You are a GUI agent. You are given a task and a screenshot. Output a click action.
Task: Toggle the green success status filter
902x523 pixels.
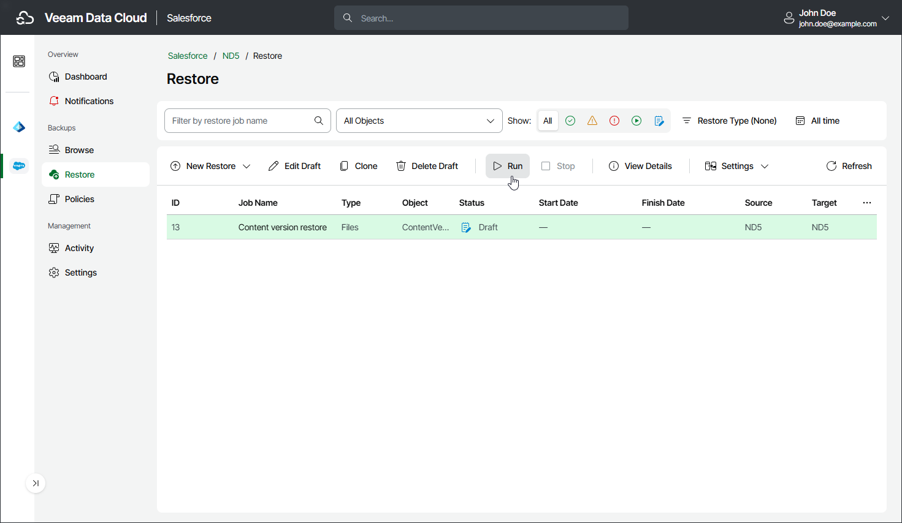point(570,121)
